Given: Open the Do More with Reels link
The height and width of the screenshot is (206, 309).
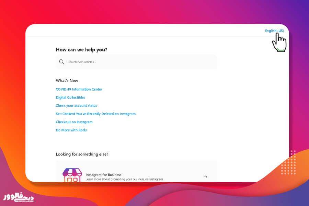Looking at the screenshot, I should [x=71, y=130].
